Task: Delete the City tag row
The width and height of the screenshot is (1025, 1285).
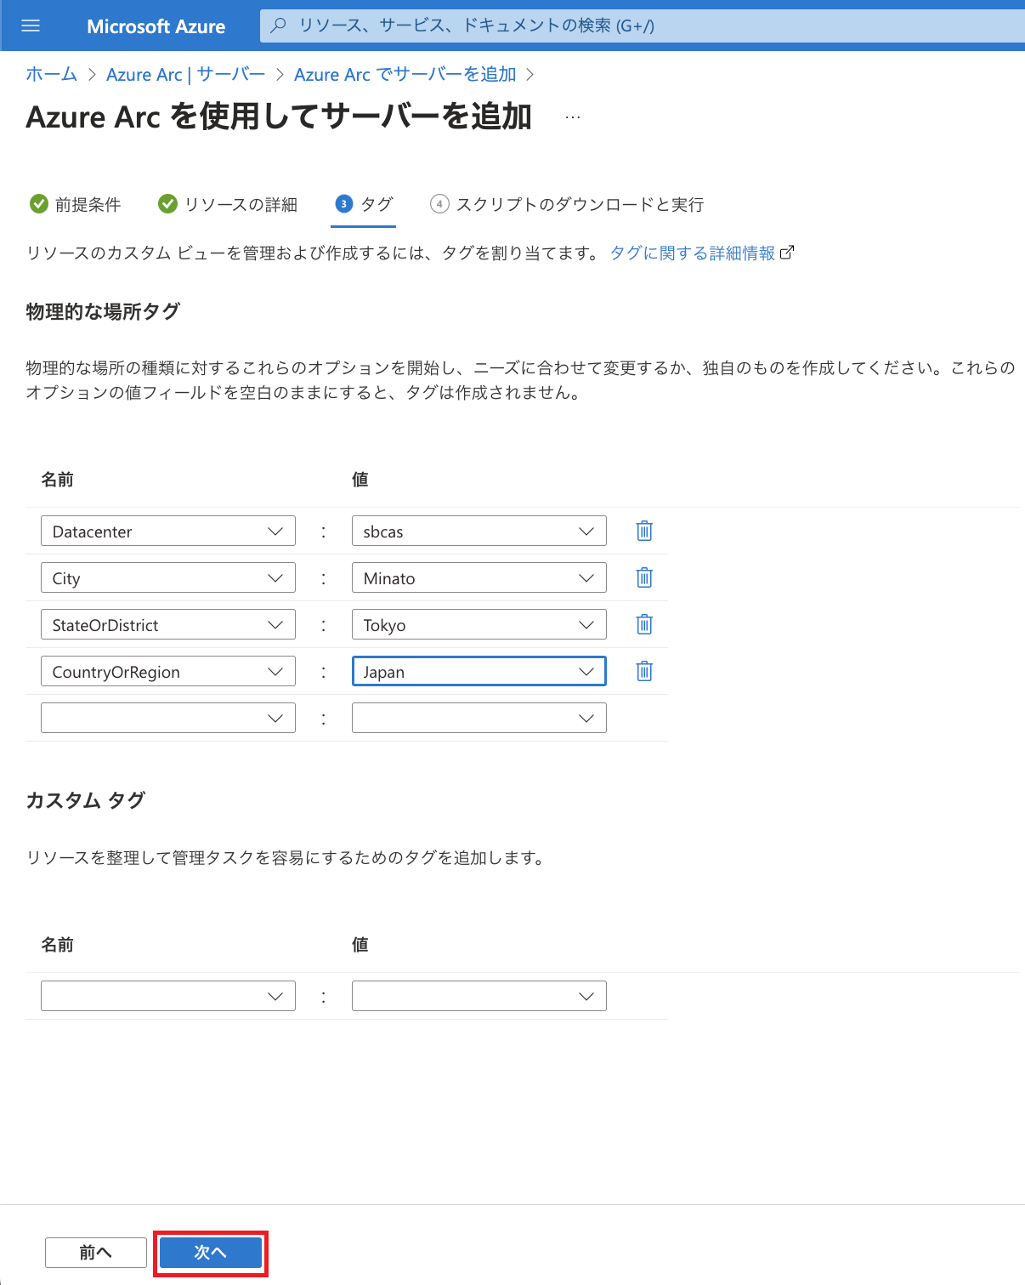Action: (644, 577)
